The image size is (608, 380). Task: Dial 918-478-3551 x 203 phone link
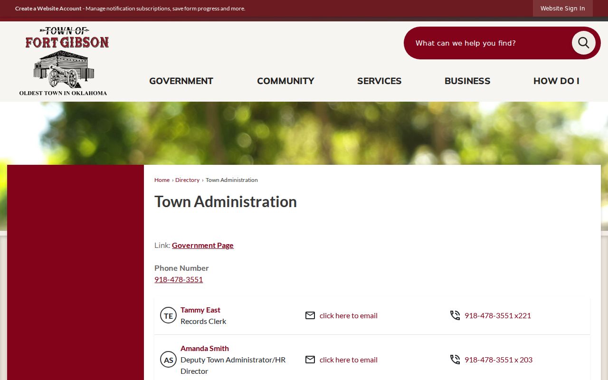pyautogui.click(x=498, y=360)
